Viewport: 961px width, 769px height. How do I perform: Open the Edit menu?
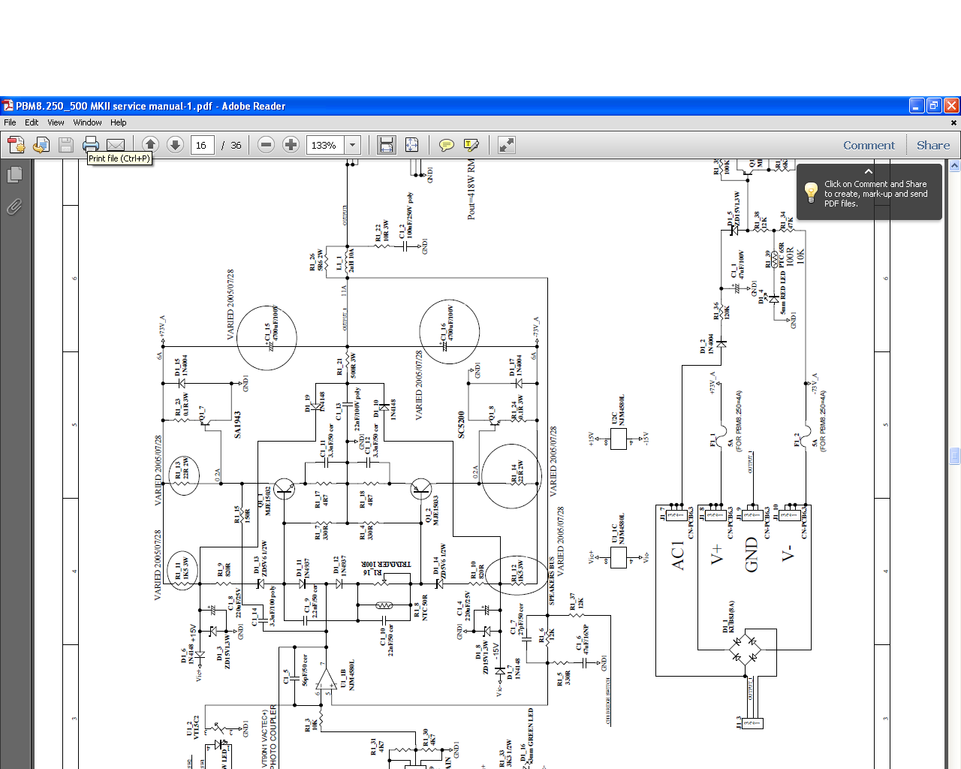coord(32,122)
